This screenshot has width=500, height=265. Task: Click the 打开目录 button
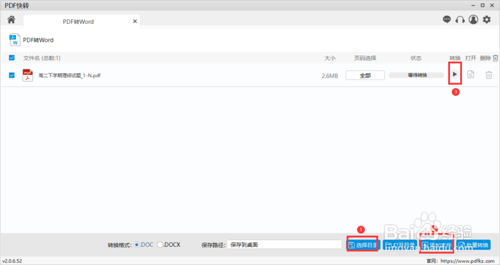click(x=400, y=245)
